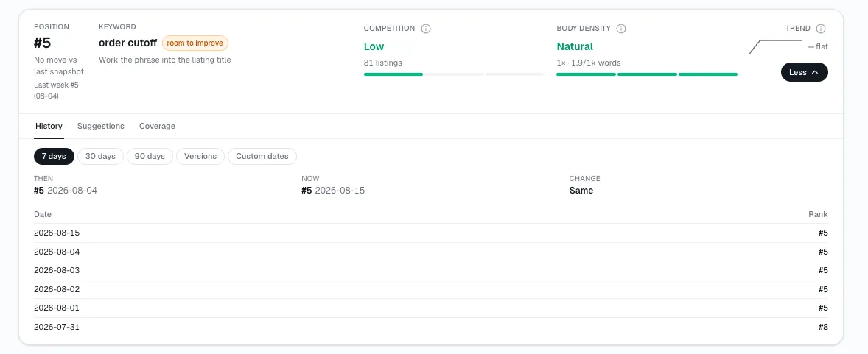Click the 'Low' competition value
The image size is (868, 354).
click(x=374, y=46)
